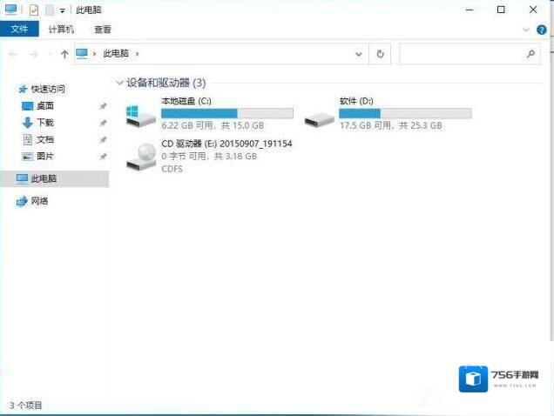Expand the ribbon with the chevron
Screen dimensions: 554x416
point(526,29)
